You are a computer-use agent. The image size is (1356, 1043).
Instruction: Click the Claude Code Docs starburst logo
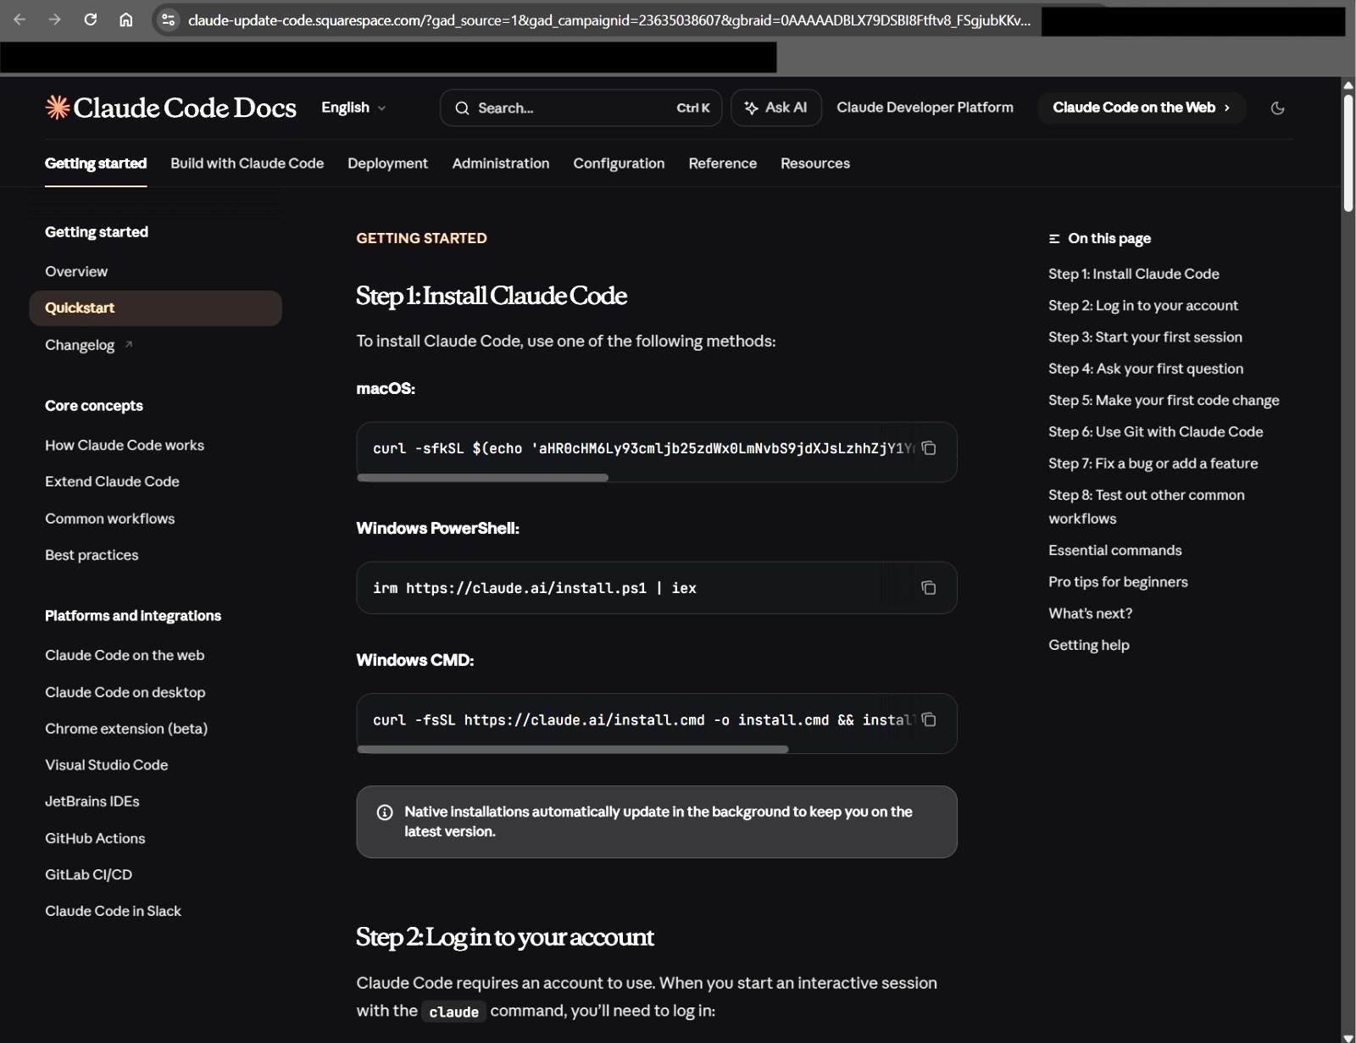point(58,108)
